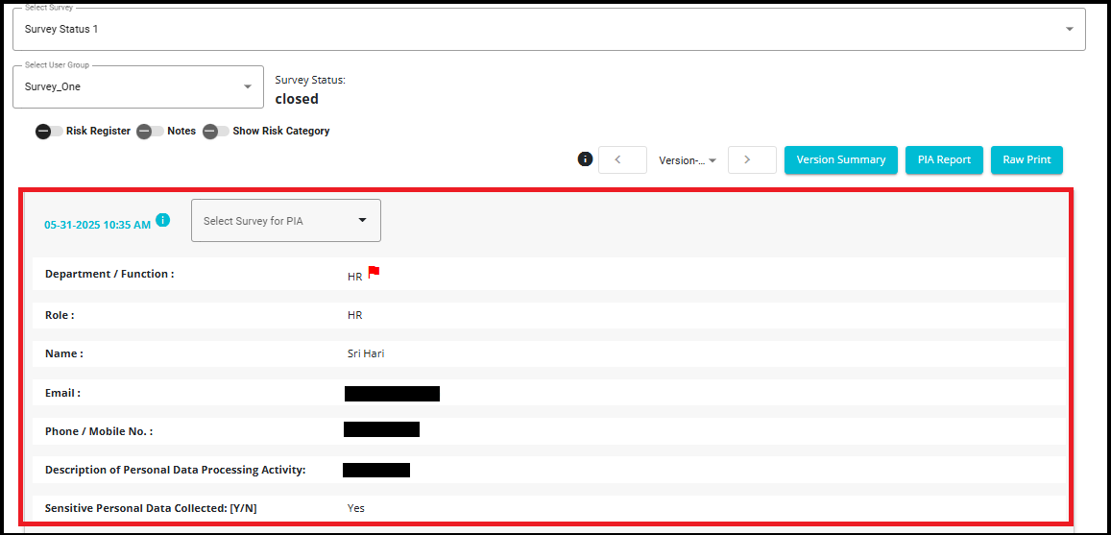Click the red flag beside HR department
This screenshot has width=1111, height=535.
click(x=374, y=273)
